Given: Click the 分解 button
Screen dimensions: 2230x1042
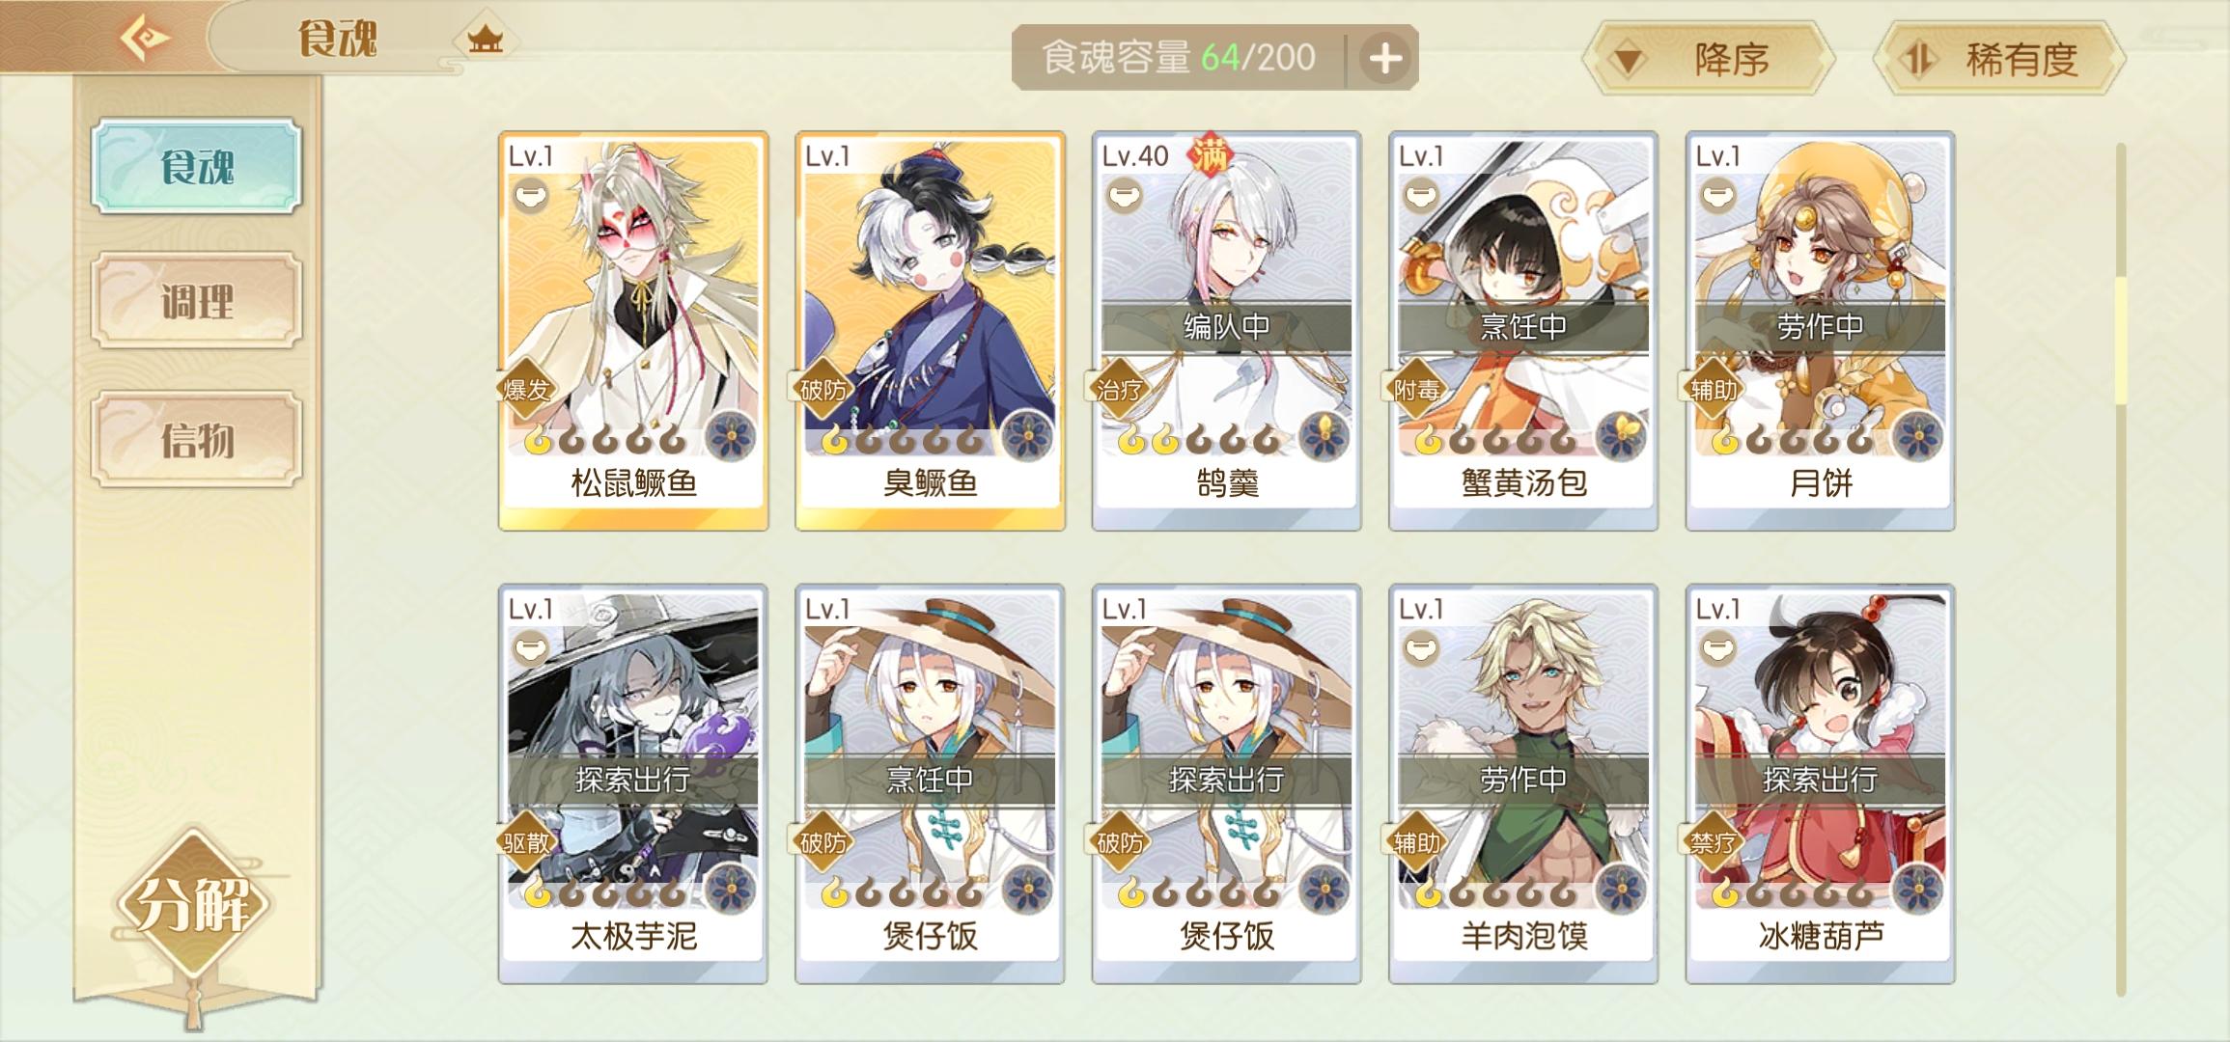Looking at the screenshot, I should (x=194, y=903).
